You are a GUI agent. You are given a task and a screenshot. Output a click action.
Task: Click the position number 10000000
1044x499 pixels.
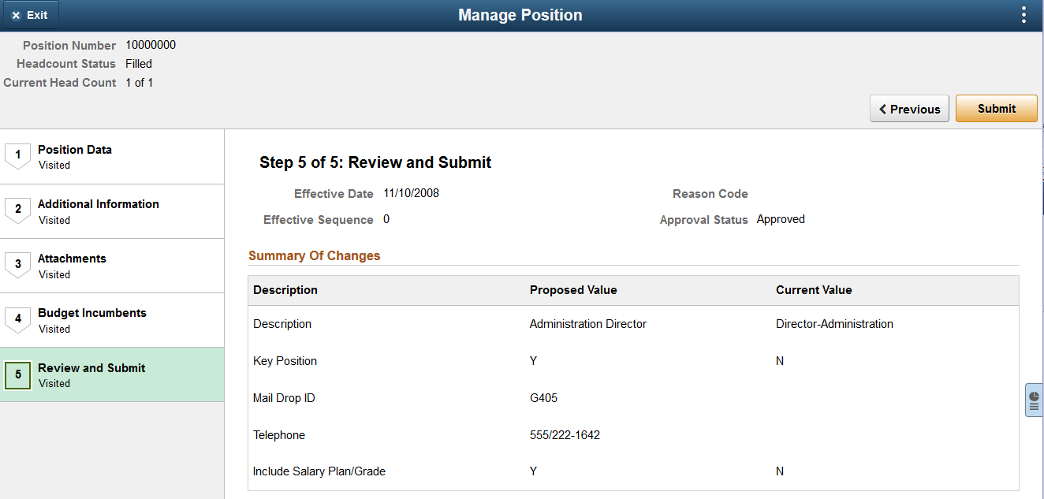click(151, 45)
